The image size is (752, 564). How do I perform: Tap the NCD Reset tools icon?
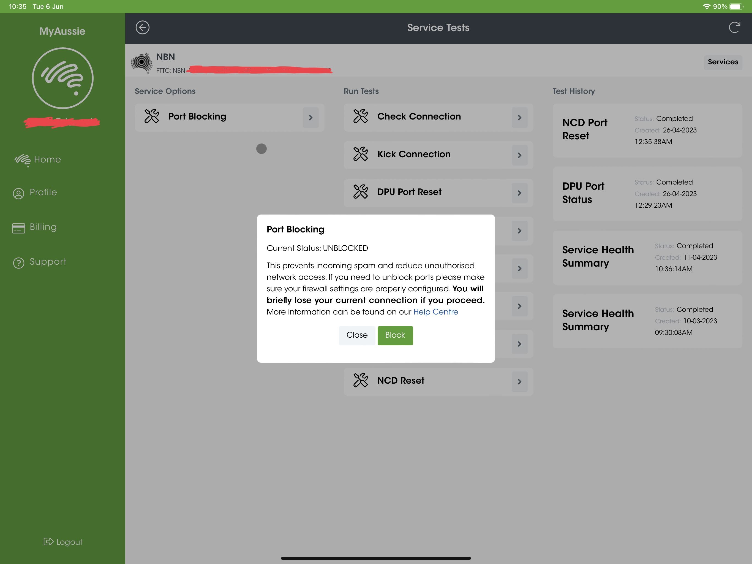pos(360,380)
